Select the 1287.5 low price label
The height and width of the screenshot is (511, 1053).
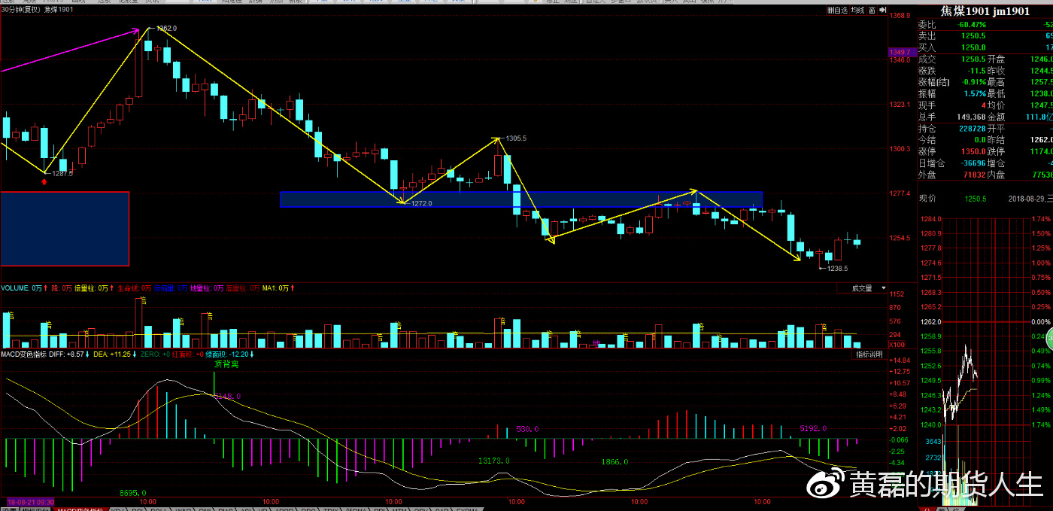tap(62, 174)
